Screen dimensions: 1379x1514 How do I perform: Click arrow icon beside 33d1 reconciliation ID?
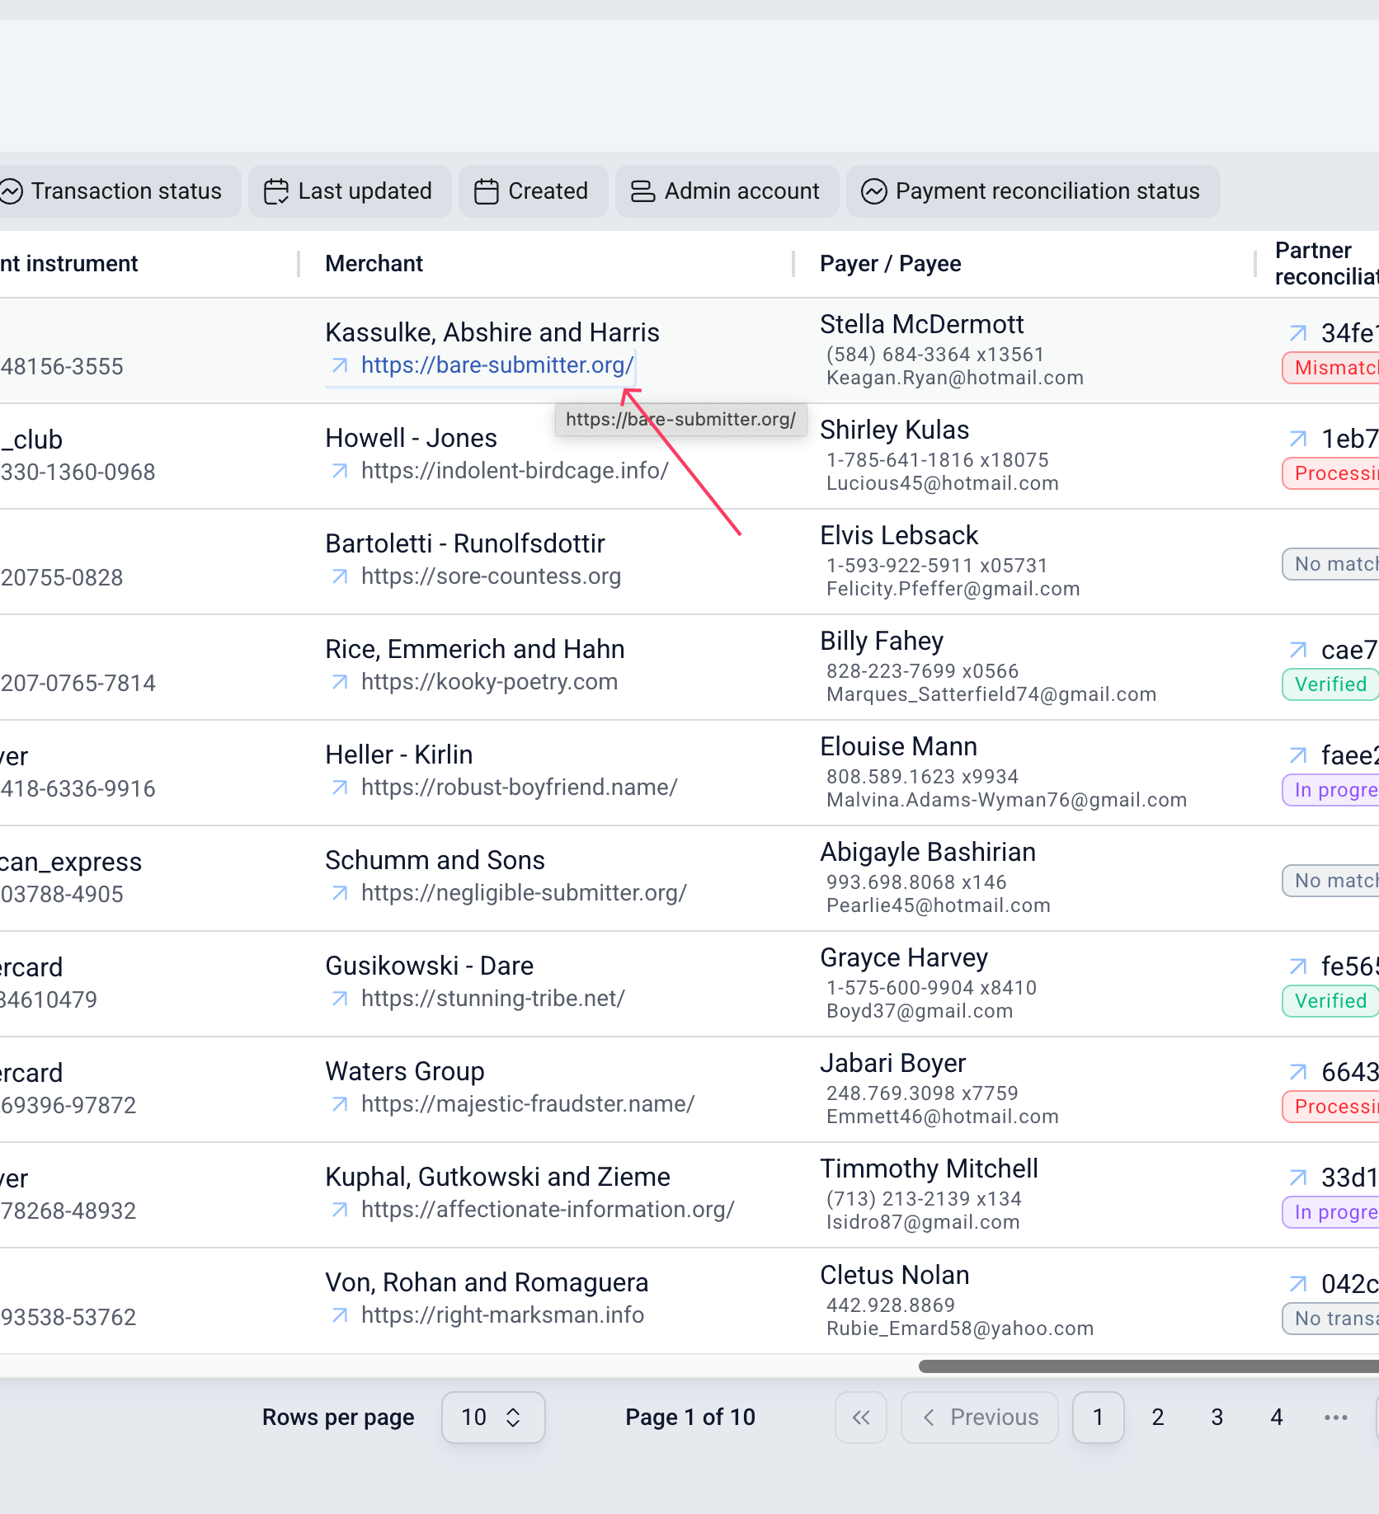tap(1298, 1178)
